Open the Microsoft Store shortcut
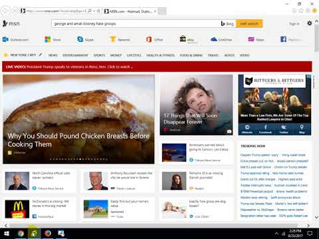319x239 pixels. coord(53,40)
